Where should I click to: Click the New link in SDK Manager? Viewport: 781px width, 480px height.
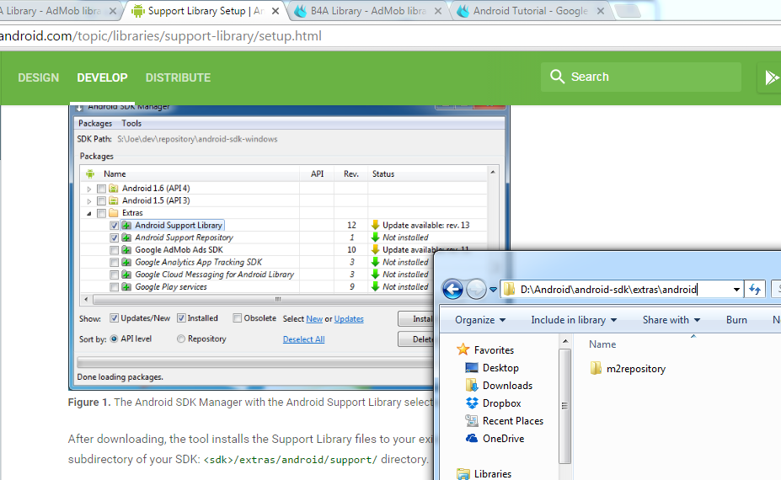coord(314,318)
